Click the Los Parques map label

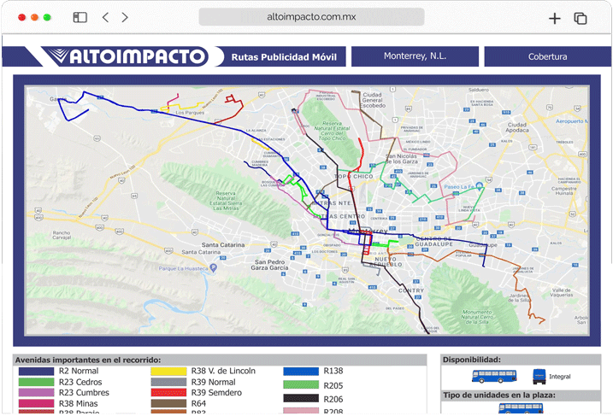[x=190, y=113]
